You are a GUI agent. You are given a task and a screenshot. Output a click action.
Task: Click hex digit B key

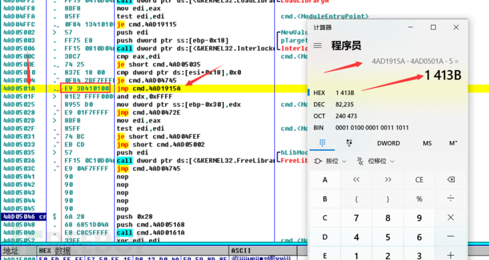point(325,198)
